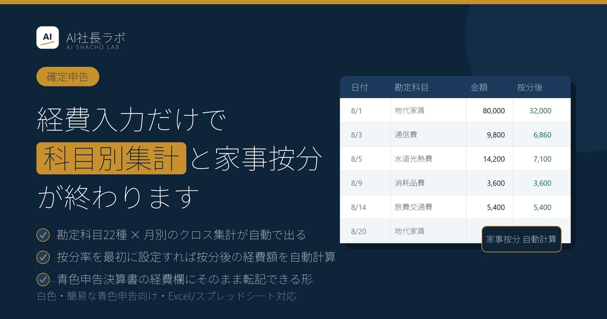Click the AI社長ラボ brand name

pos(96,37)
